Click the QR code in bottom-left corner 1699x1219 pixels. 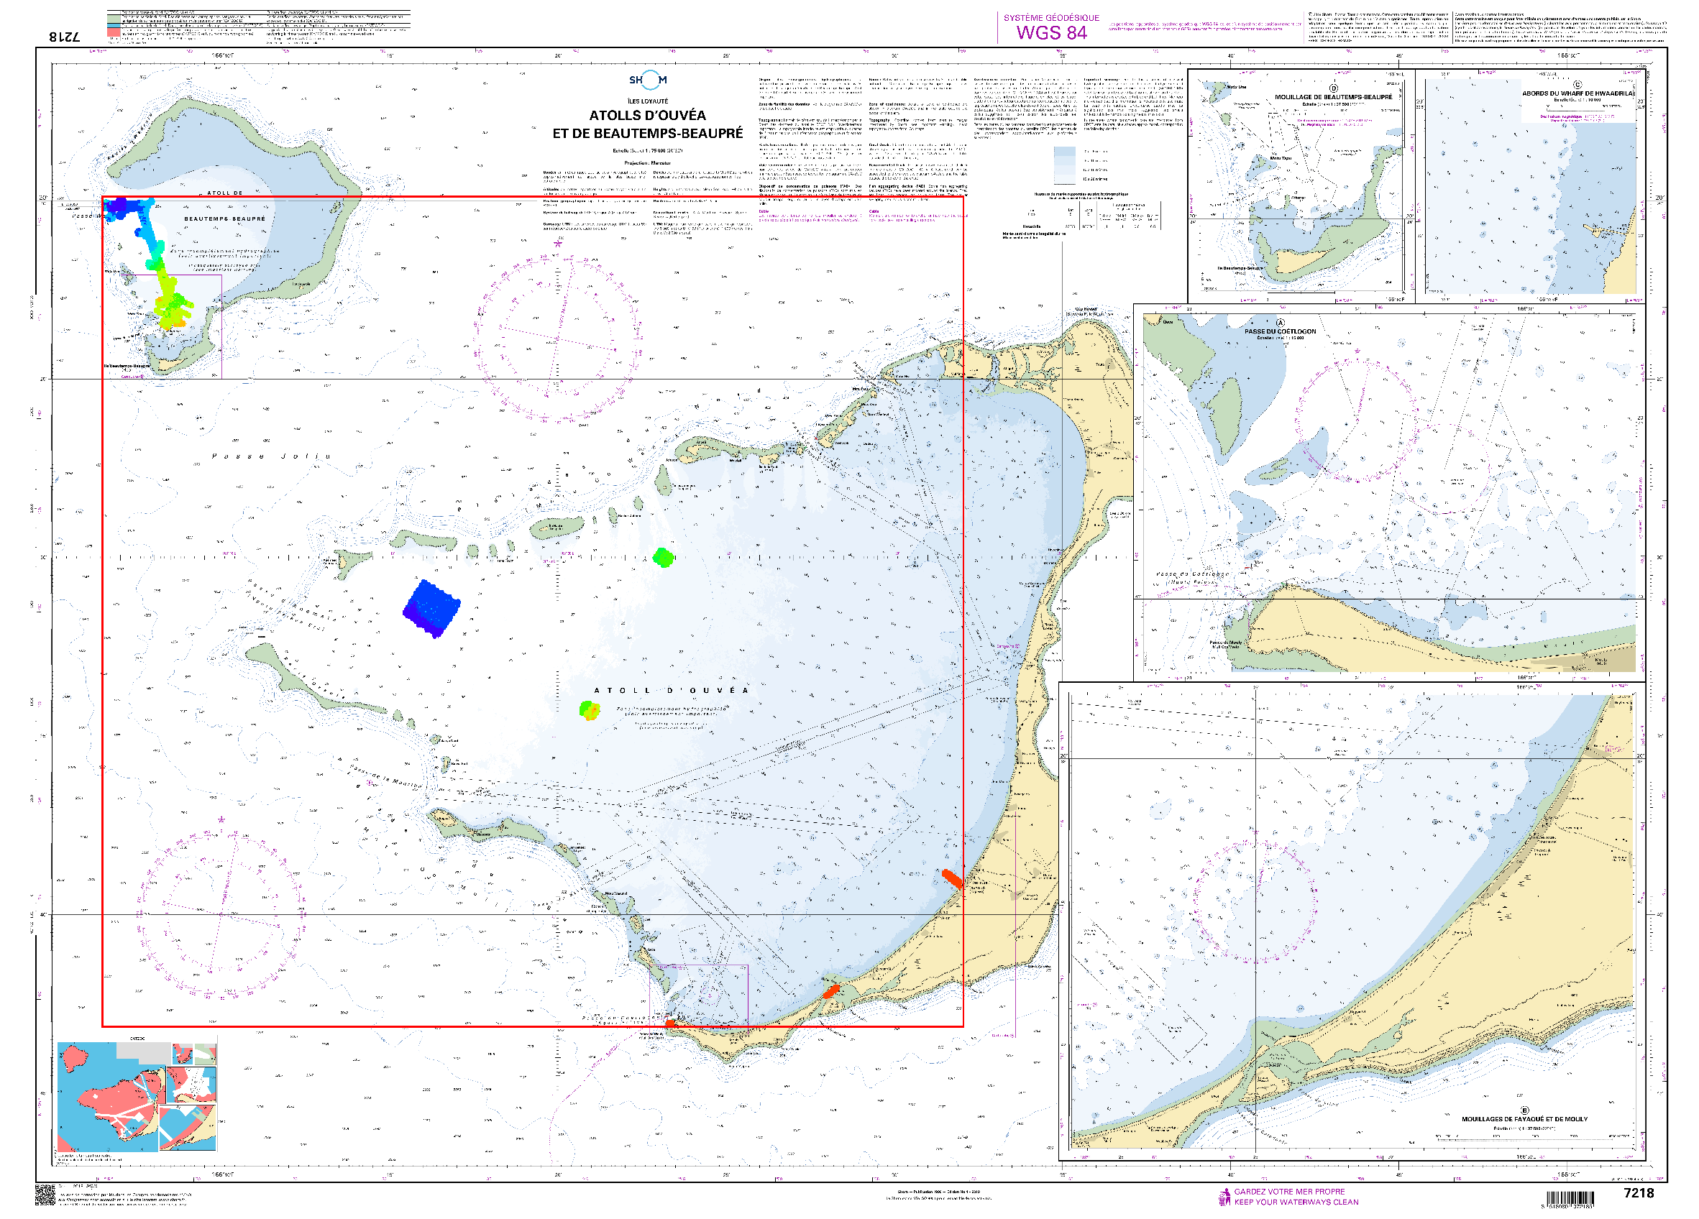click(46, 1195)
